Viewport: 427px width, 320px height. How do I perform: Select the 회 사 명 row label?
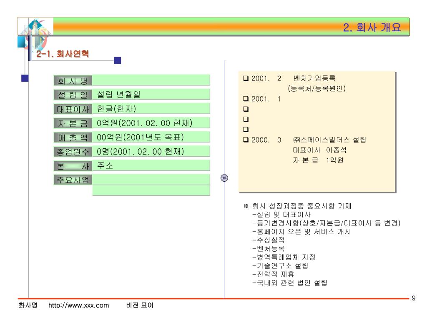click(73, 80)
